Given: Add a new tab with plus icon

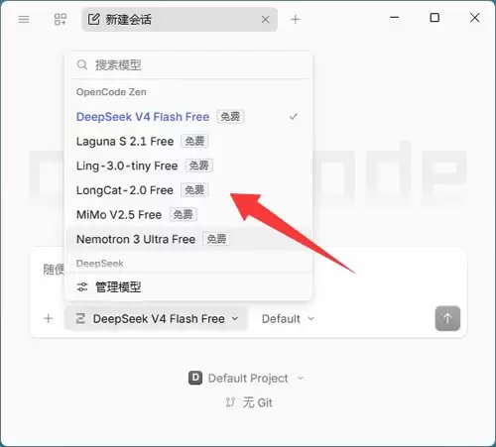Looking at the screenshot, I should [x=295, y=19].
